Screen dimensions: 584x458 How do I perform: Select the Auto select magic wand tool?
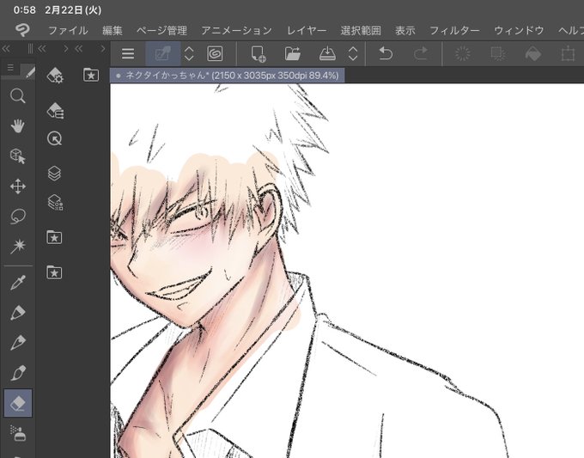18,246
